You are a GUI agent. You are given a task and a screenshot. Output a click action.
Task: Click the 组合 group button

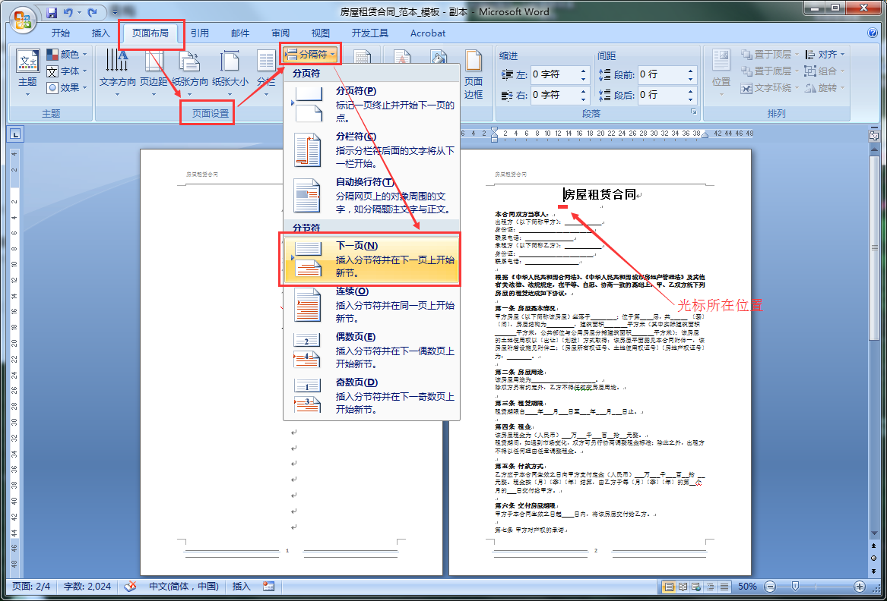pyautogui.click(x=823, y=71)
